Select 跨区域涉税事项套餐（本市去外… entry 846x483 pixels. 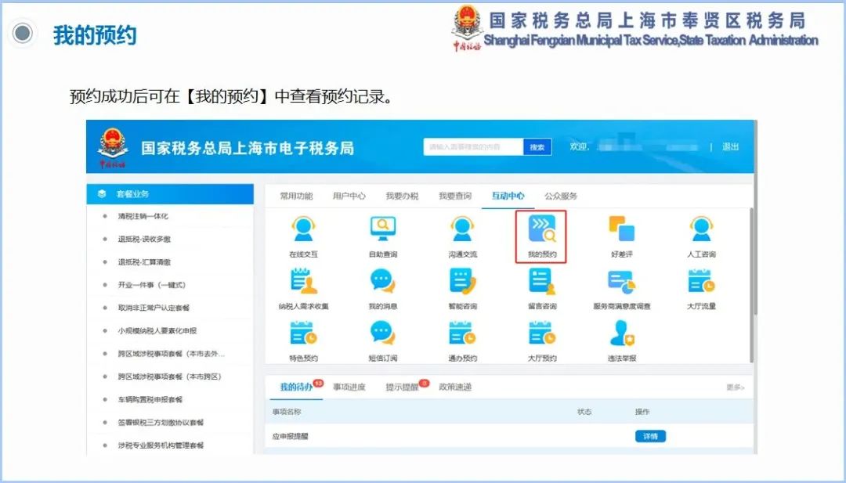tap(172, 354)
